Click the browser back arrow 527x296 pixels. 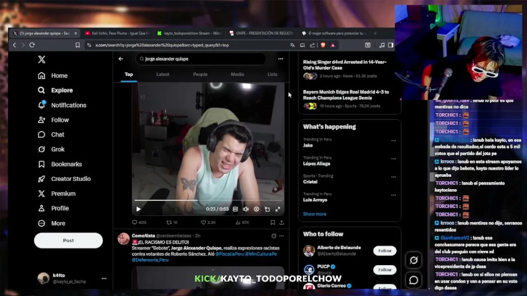14,45
